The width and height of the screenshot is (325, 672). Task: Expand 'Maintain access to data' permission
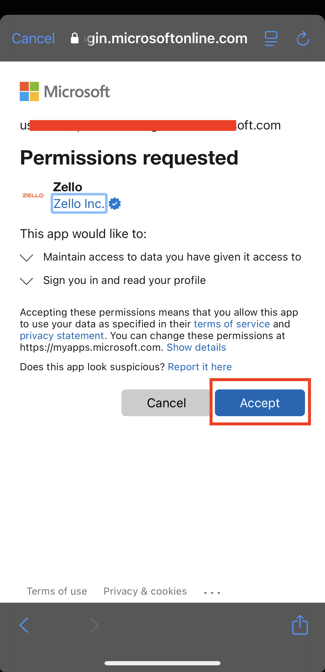(x=27, y=257)
